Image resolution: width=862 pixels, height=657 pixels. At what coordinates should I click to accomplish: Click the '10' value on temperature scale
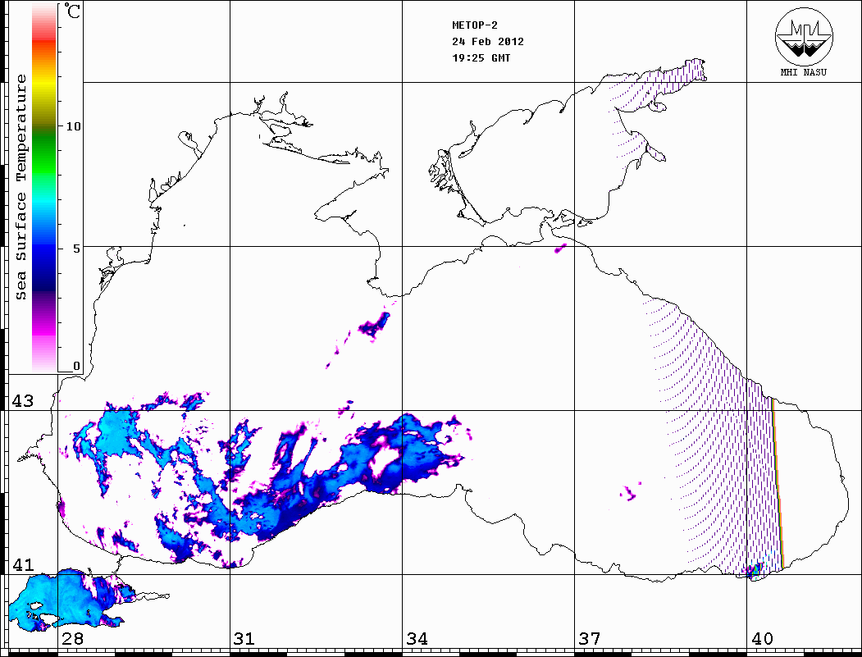(x=73, y=126)
